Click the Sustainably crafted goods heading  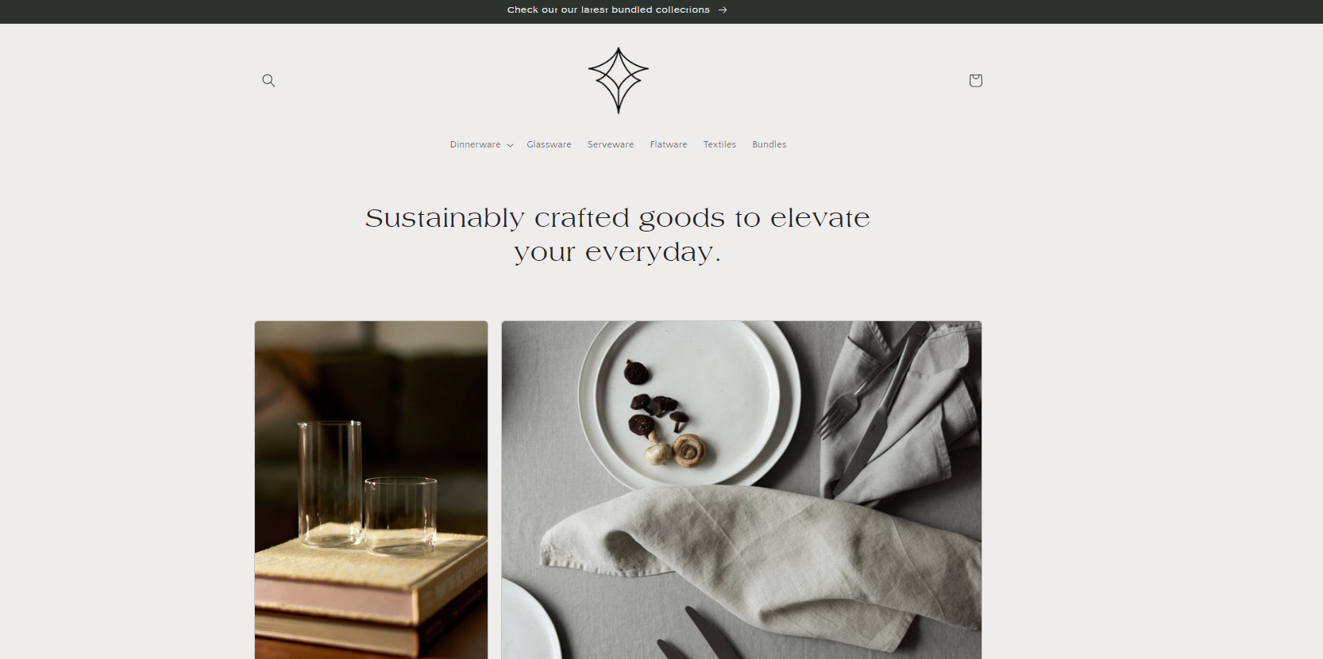click(618, 235)
